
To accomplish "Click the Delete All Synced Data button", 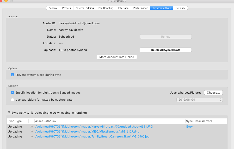I will [x=166, y=50].
